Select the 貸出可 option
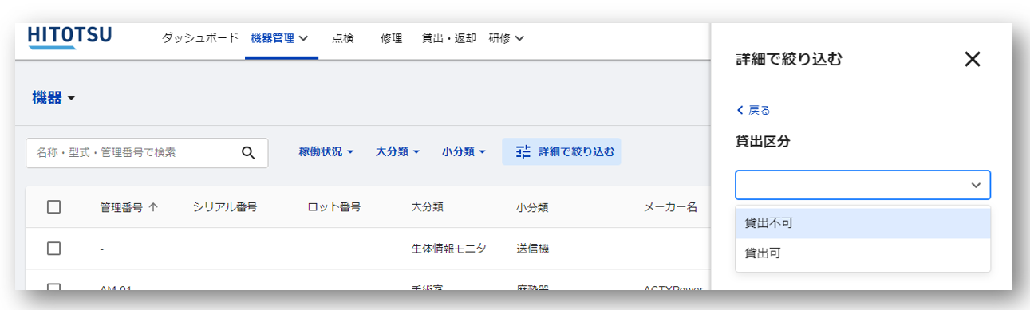The image size is (1030, 310). click(862, 253)
